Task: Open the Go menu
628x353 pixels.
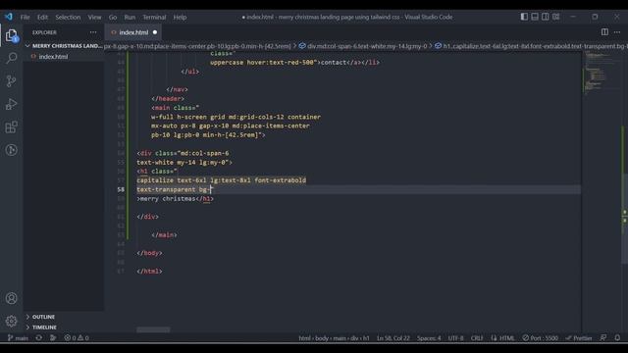Action: tap(113, 18)
